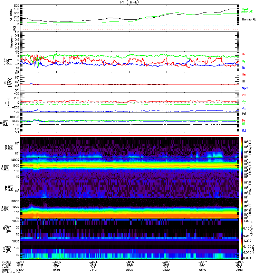This screenshot has height=277, width=259.
Task: Select the green Viy legend label
Action: (243, 102)
